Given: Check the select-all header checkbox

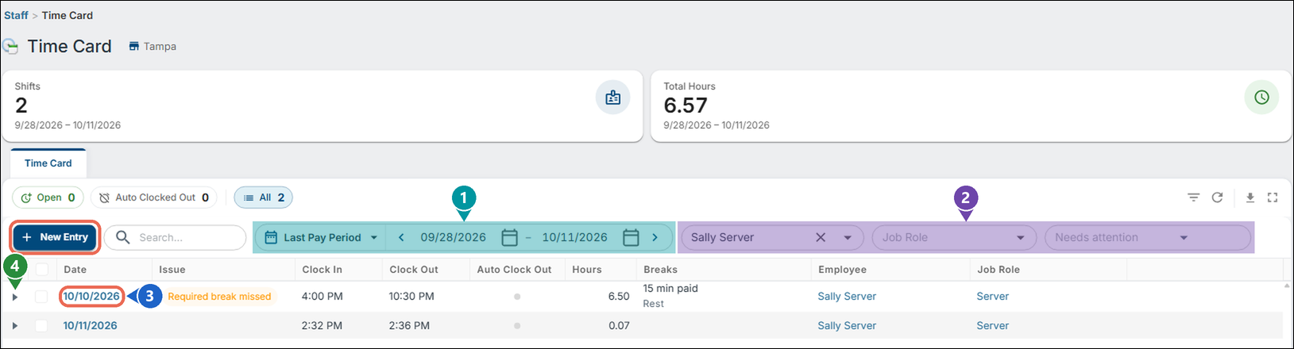Looking at the screenshot, I should click(41, 270).
